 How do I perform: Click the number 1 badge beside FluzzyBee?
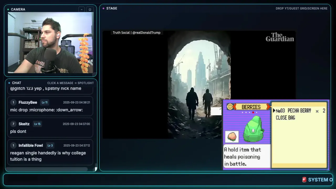pos(13,102)
